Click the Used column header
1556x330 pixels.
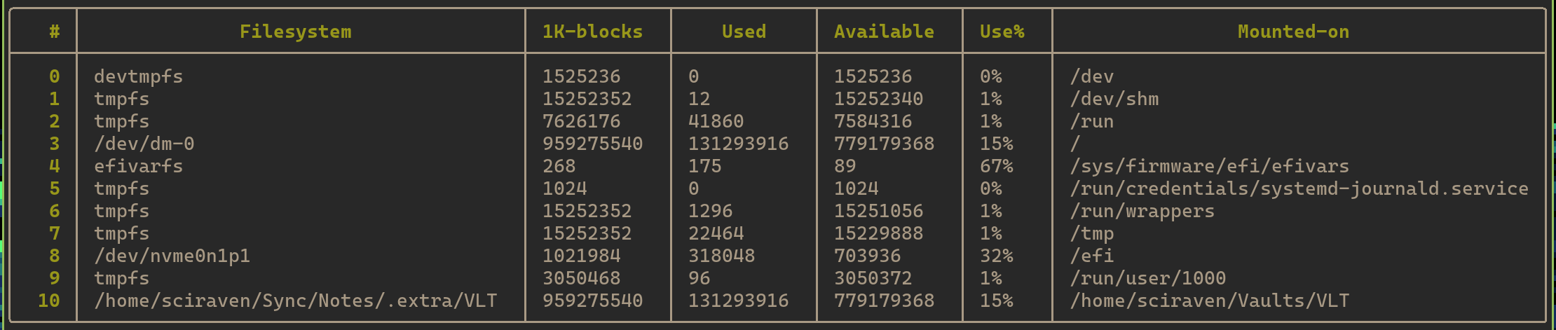[744, 32]
